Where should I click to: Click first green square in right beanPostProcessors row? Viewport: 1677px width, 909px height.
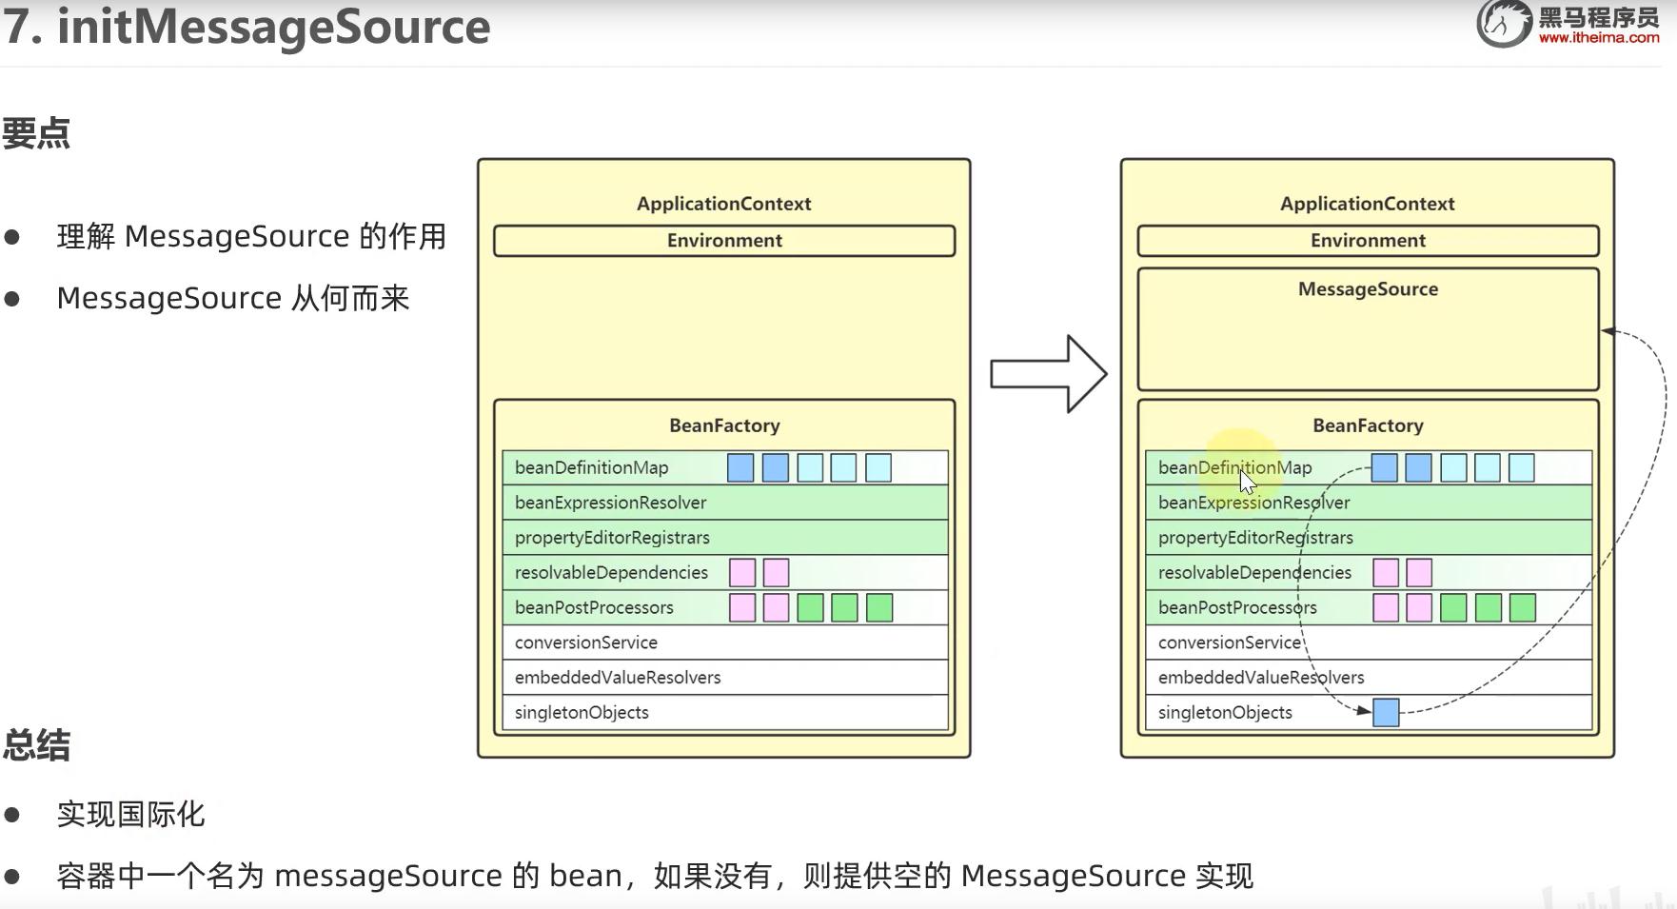pos(1453,608)
